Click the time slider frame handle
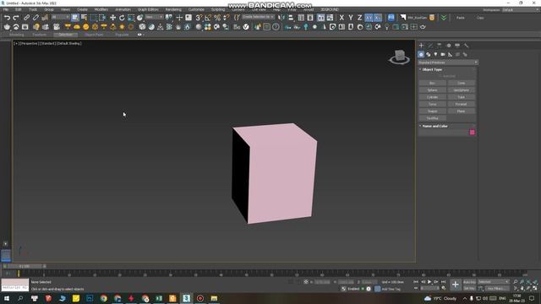The height and width of the screenshot is (304, 541). tap(25, 267)
